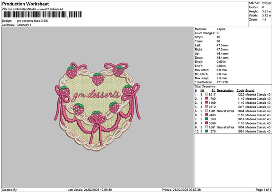Click the Width value '3.72 in'

pos(266,15)
